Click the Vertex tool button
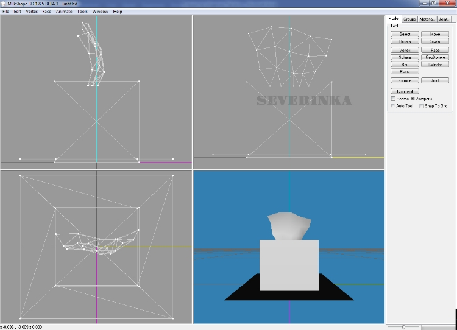The width and height of the screenshot is (457, 330). point(405,50)
